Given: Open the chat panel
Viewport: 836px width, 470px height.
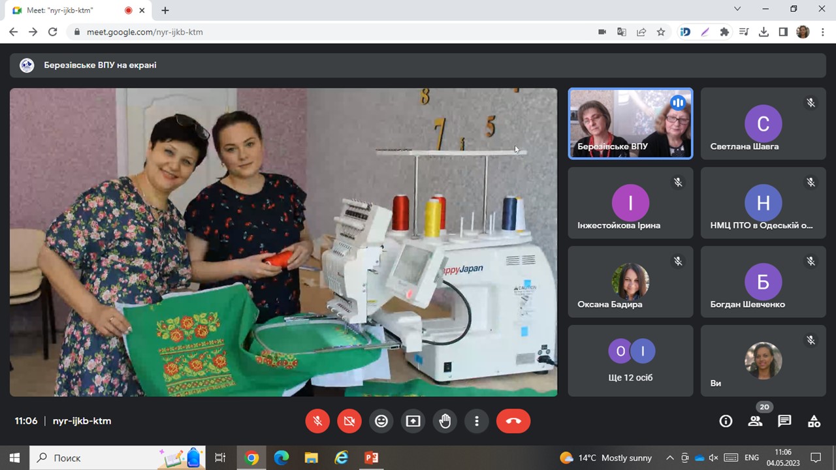Looking at the screenshot, I should coord(784,421).
